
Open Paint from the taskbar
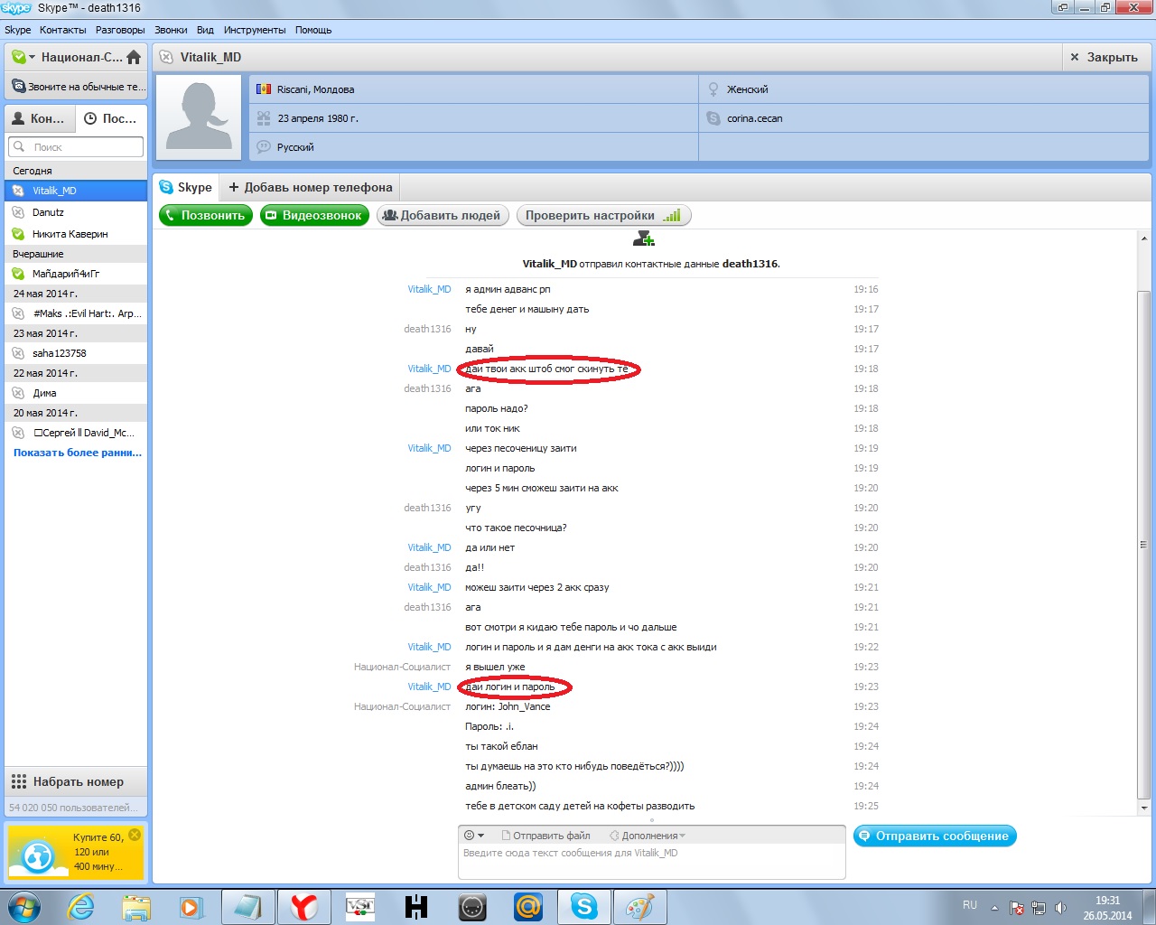(x=640, y=906)
